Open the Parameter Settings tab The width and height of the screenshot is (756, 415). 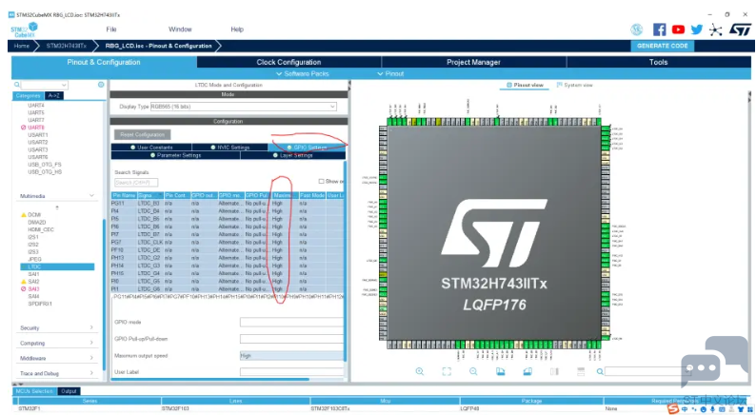175,155
